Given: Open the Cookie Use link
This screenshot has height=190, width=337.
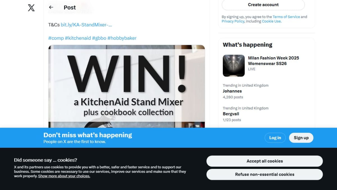Looking at the screenshot, I should [271, 21].
